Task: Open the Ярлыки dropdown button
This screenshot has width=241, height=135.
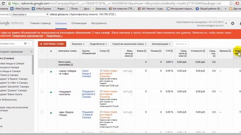Action: click(181, 44)
